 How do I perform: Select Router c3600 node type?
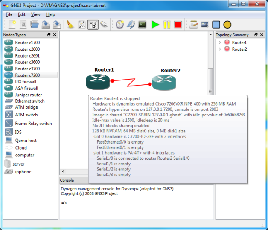pos(30,62)
